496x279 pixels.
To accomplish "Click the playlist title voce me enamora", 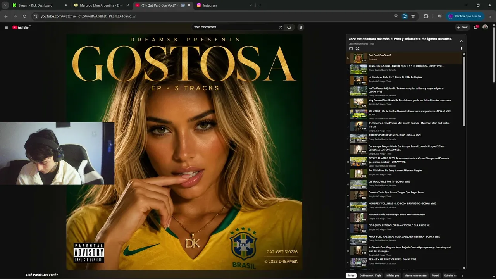I will point(400,39).
